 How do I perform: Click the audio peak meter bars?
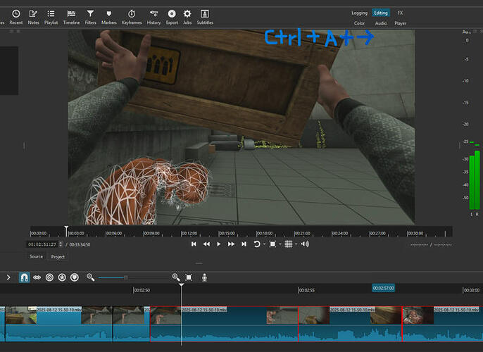pos(475,180)
